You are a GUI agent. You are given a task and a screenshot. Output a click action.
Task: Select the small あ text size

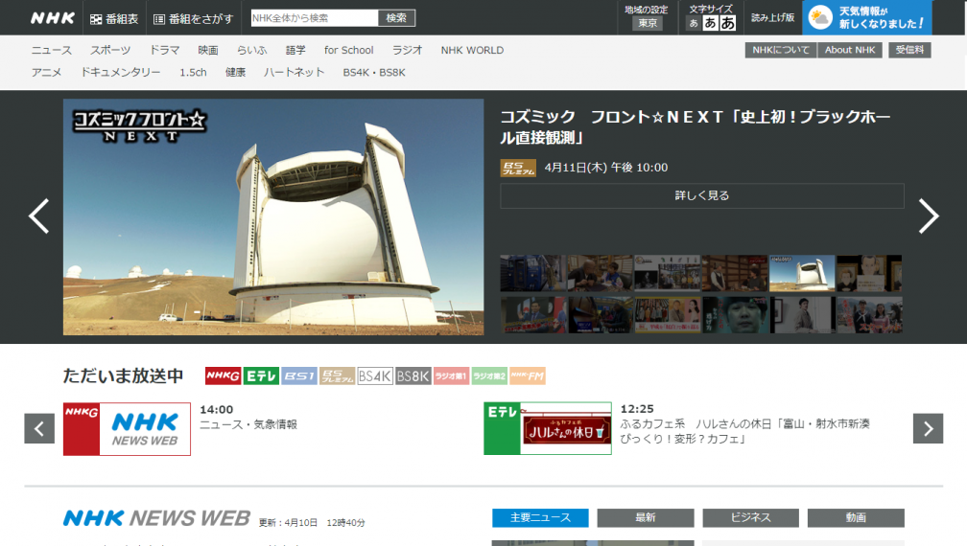[x=694, y=23]
